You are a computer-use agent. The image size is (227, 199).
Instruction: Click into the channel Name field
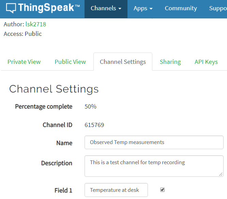154,142
